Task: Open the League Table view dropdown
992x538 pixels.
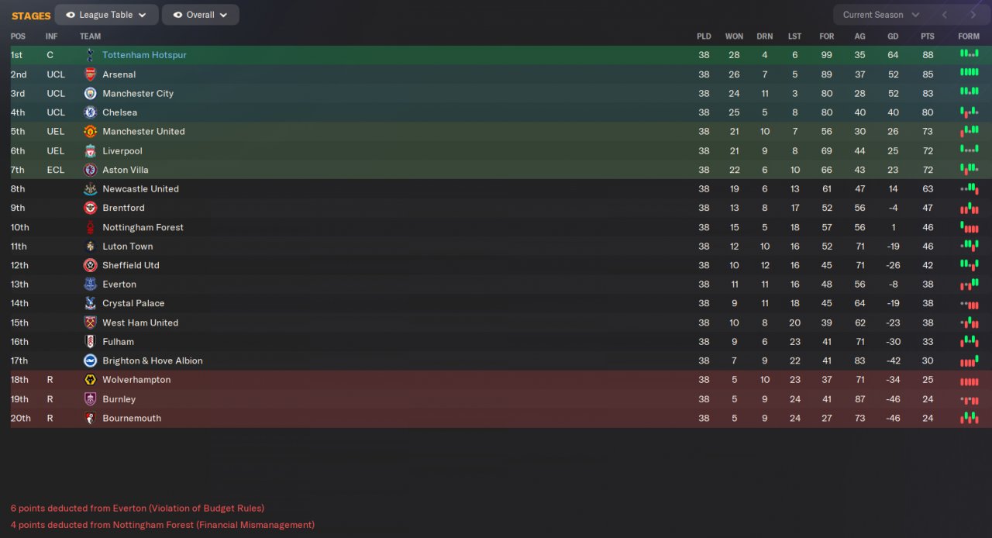Action: (107, 15)
